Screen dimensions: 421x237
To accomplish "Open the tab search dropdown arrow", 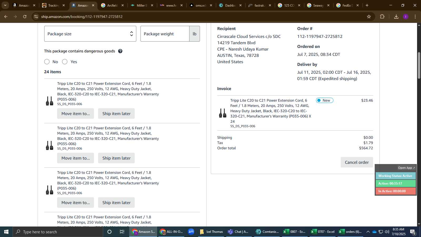I will point(5,5).
